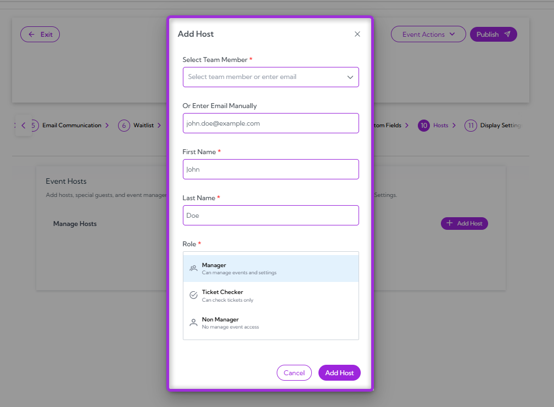554x407 pixels.
Task: Click the chevron after the Hosts step
Action: 456,125
